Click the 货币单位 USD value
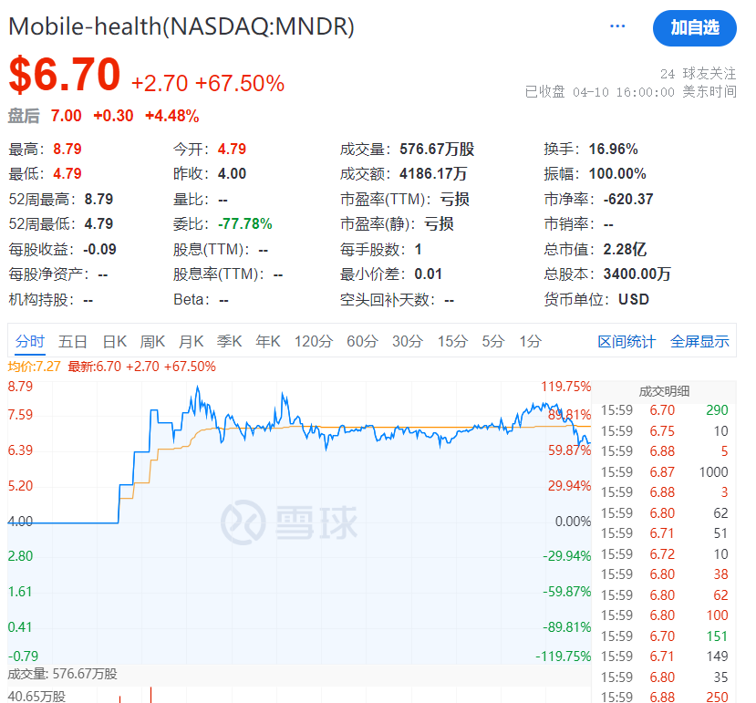Viewport: 756px width, 703px height. pos(634,299)
